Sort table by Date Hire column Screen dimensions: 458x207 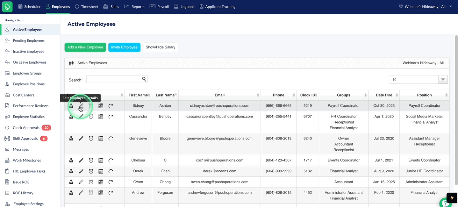click(x=384, y=95)
